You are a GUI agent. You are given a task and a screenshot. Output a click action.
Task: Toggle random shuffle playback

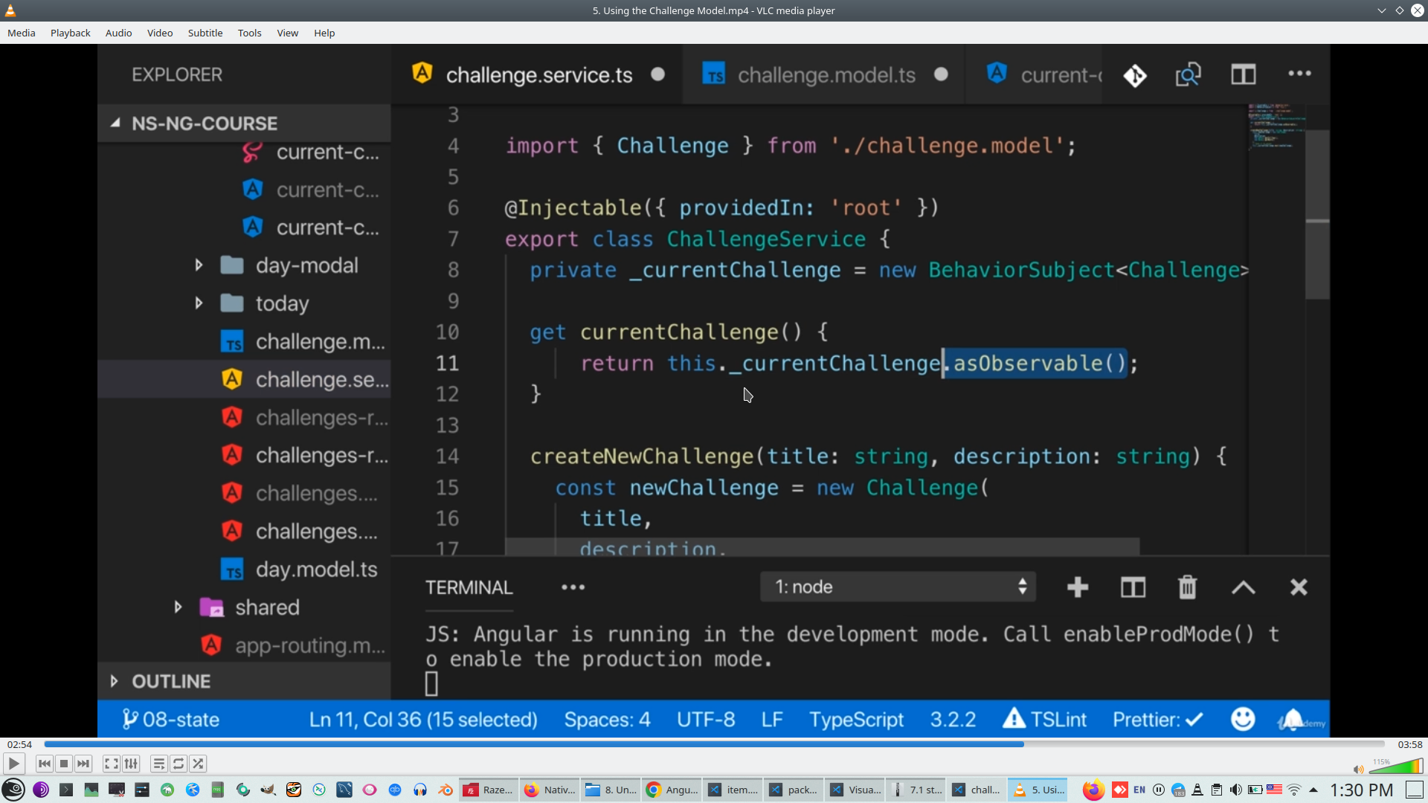pyautogui.click(x=198, y=764)
